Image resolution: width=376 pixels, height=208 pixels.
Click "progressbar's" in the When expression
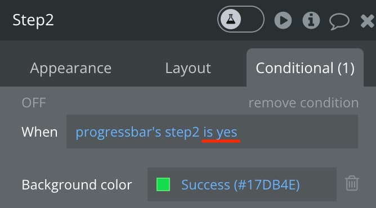tap(118, 132)
